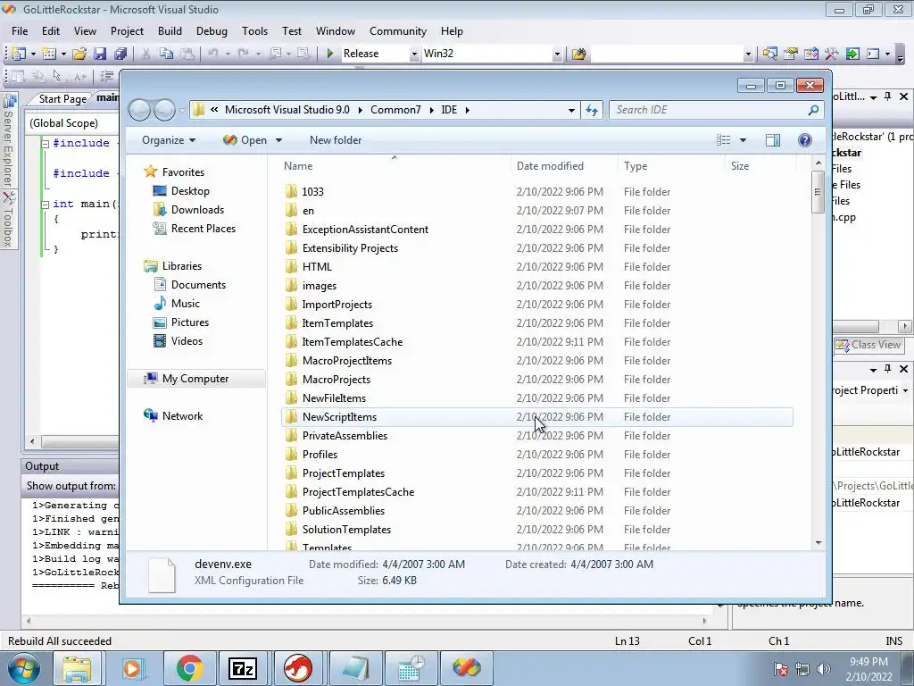Open Google Chrome from the taskbar
The image size is (914, 686).
(x=189, y=668)
